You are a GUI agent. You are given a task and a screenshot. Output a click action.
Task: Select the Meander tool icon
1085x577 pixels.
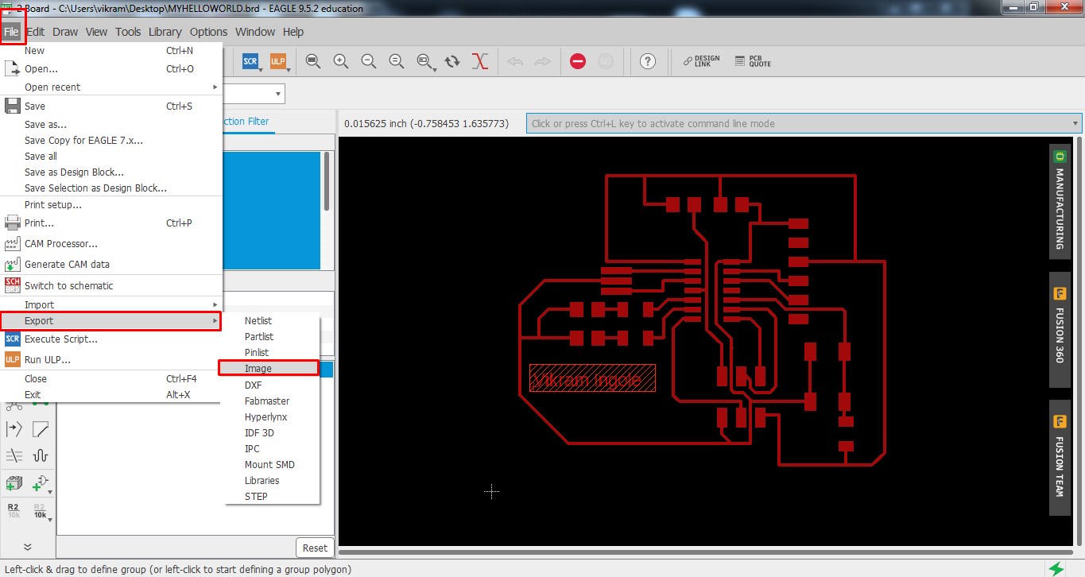point(41,455)
